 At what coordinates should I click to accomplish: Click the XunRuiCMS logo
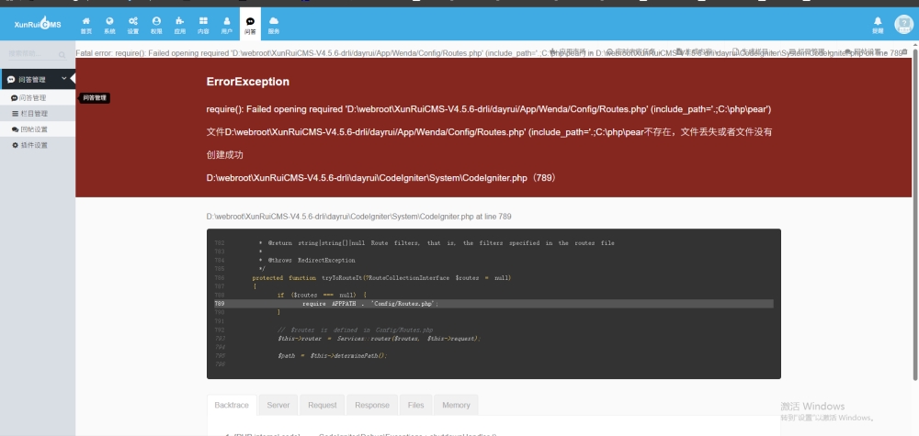(x=37, y=24)
